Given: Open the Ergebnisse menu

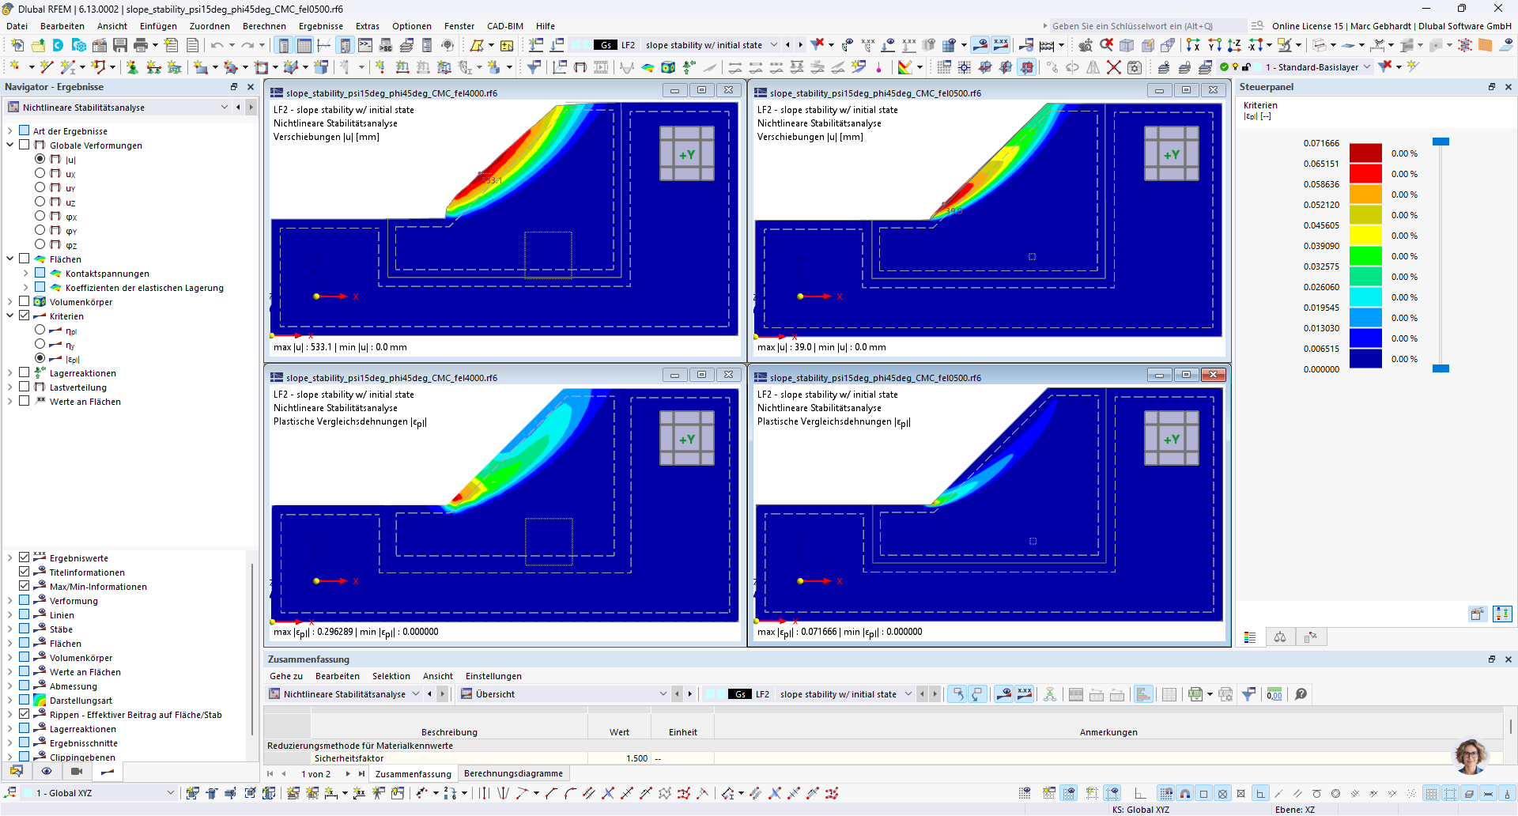Looking at the screenshot, I should pos(321,26).
